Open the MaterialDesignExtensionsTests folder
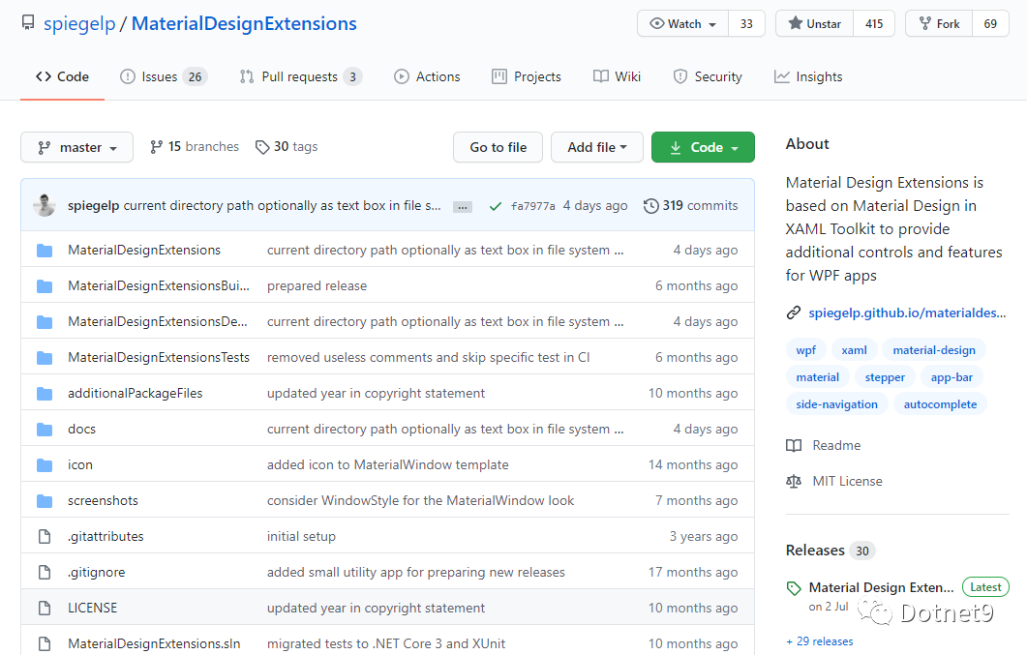1027x655 pixels. click(159, 357)
